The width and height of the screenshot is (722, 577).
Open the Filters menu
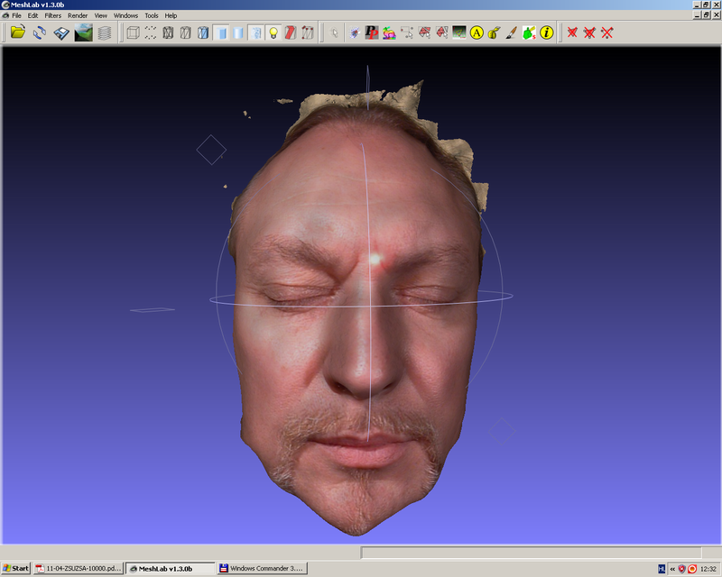[x=52, y=15]
